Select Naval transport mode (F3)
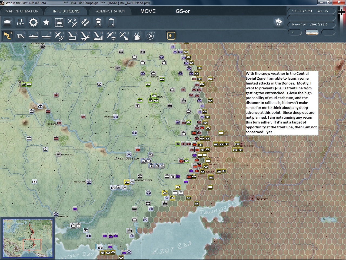Image resolution: width=346 pixels, height=260 pixels. point(33,36)
